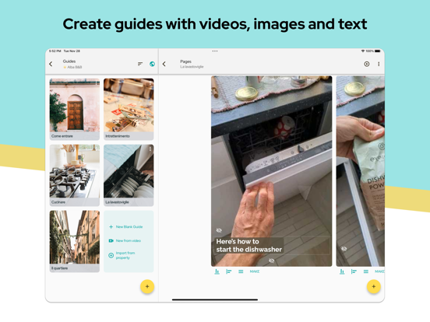Go back from the Guides panel
This screenshot has height=322, width=430.
(51, 64)
